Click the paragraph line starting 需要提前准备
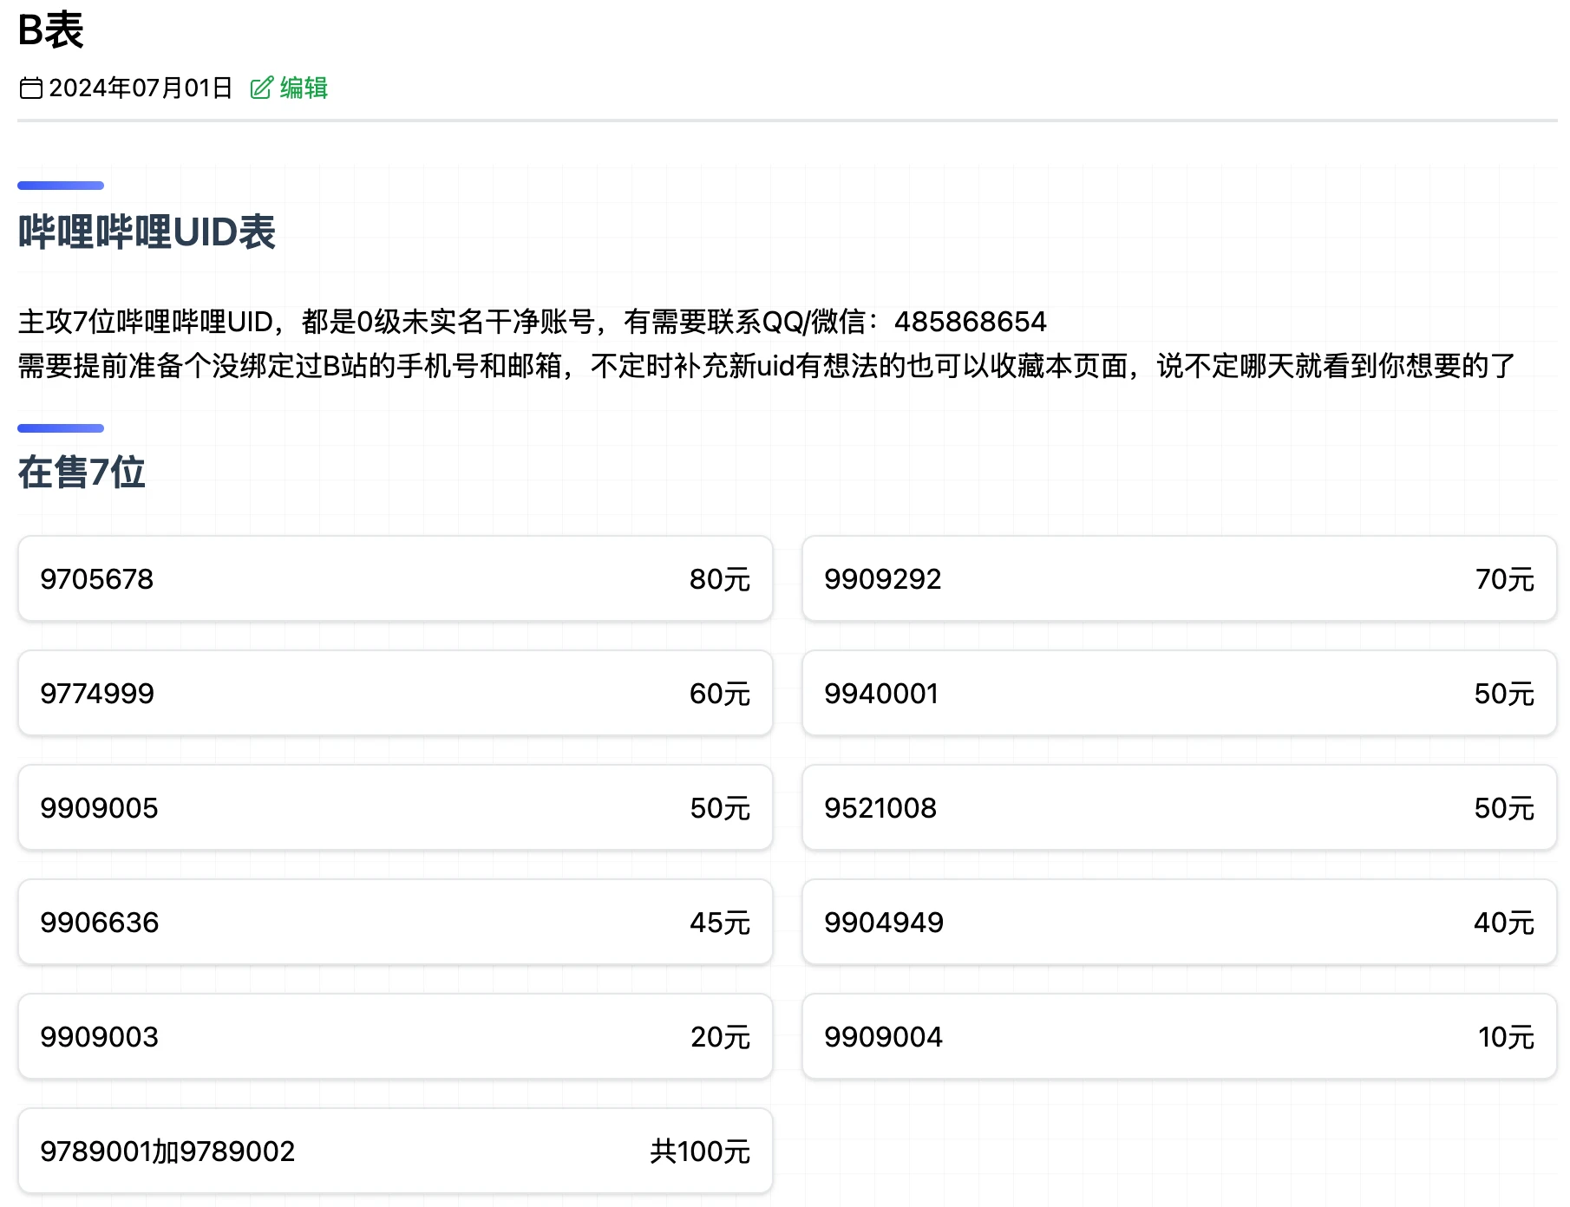The image size is (1570, 1207). tap(766, 366)
